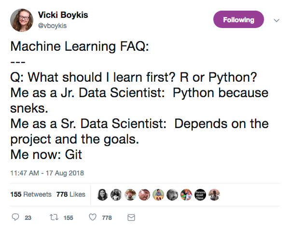Like the tweet with heart icon

[x=93, y=217]
